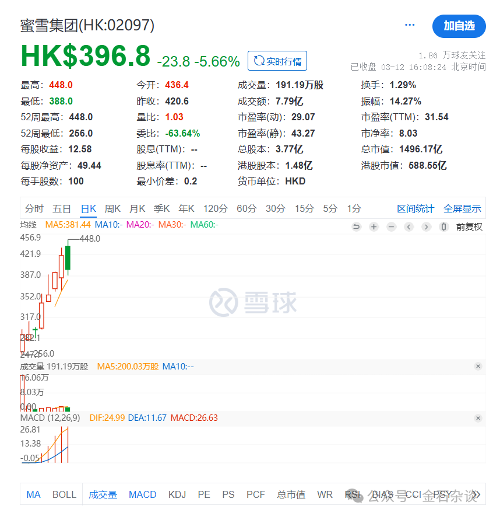Expand more indicators with double chevron
Screen dimensions: 493x516
pyautogui.click(x=477, y=494)
